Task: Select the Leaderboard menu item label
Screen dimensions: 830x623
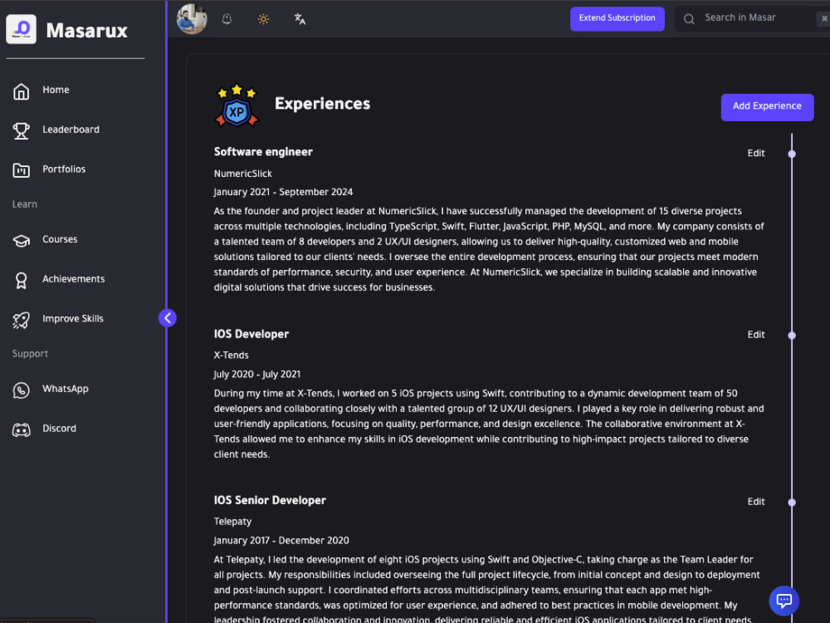Action: coord(71,130)
